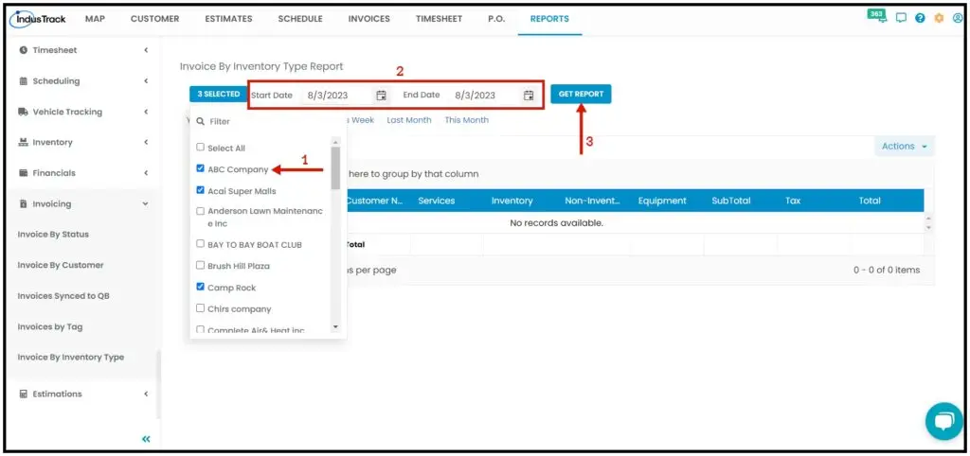Collapse the sidebar with double chevron
970x456 pixels.
[146, 439]
